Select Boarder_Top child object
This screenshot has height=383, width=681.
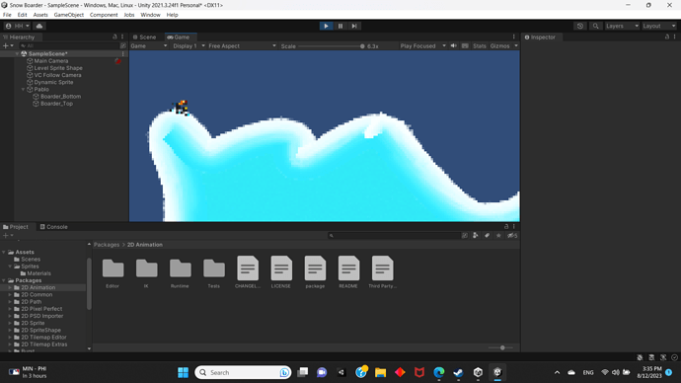(56, 104)
